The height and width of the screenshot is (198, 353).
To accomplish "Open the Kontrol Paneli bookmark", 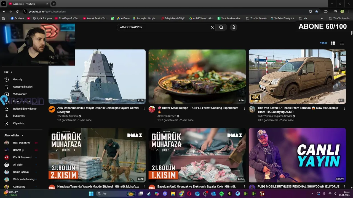I will (x=95, y=18).
